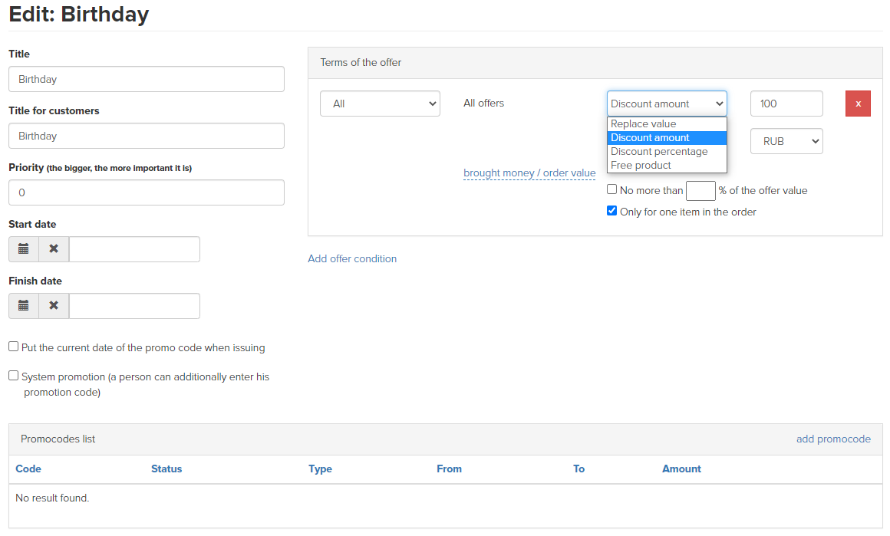Collapse the Discount amount dropdown
The height and width of the screenshot is (536, 890).
tap(667, 104)
